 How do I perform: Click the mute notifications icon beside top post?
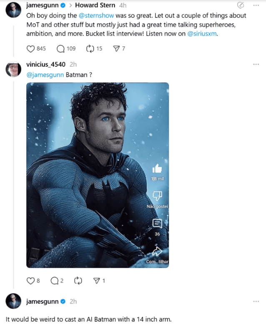[x=241, y=5]
